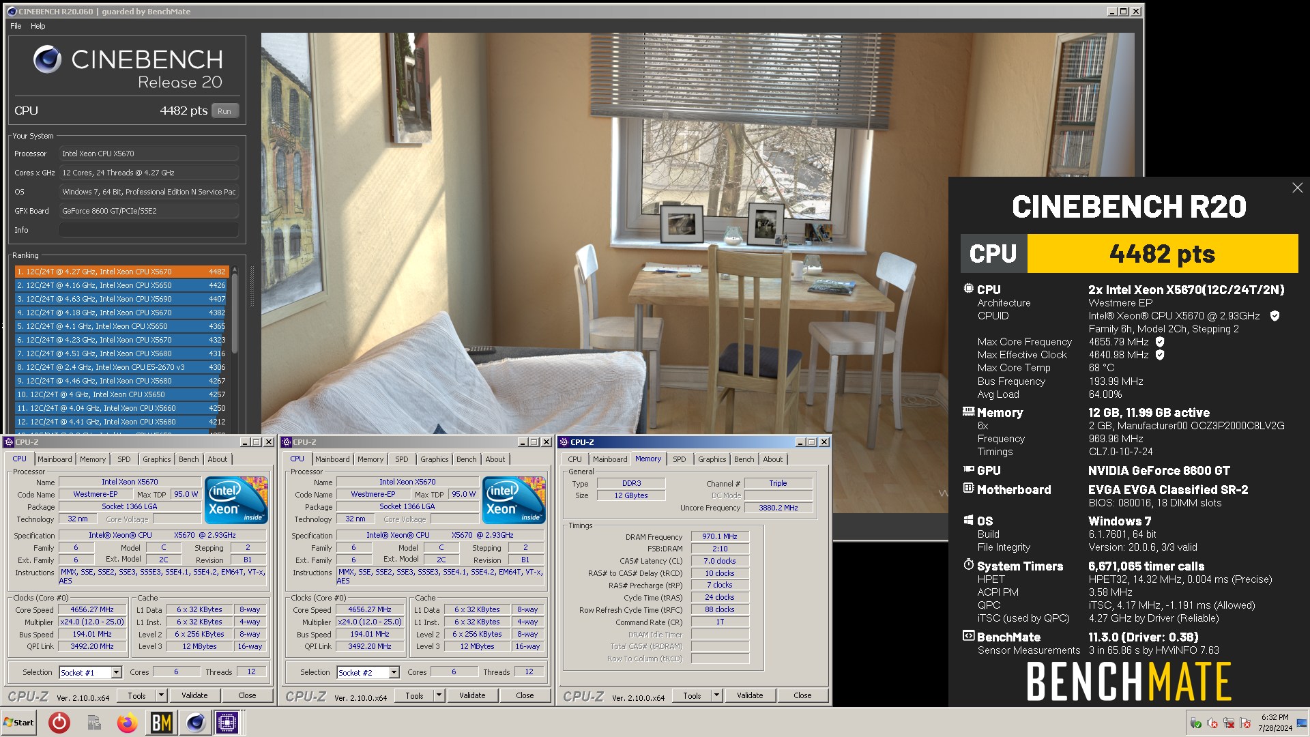Click the verified shield beside Max Core Frequency
Screen dimensions: 1310x737
(x=1160, y=342)
